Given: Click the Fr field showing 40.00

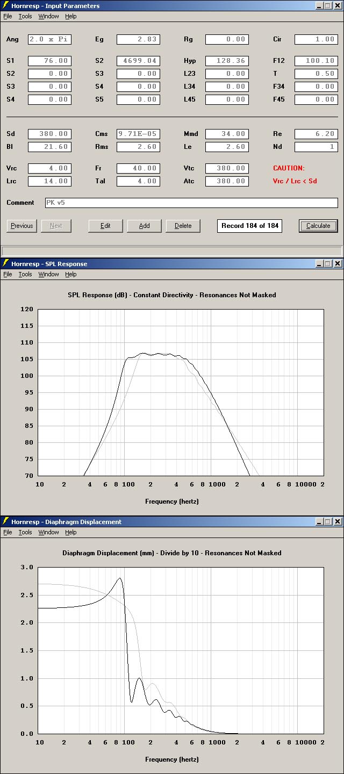Looking at the screenshot, I should click(138, 168).
